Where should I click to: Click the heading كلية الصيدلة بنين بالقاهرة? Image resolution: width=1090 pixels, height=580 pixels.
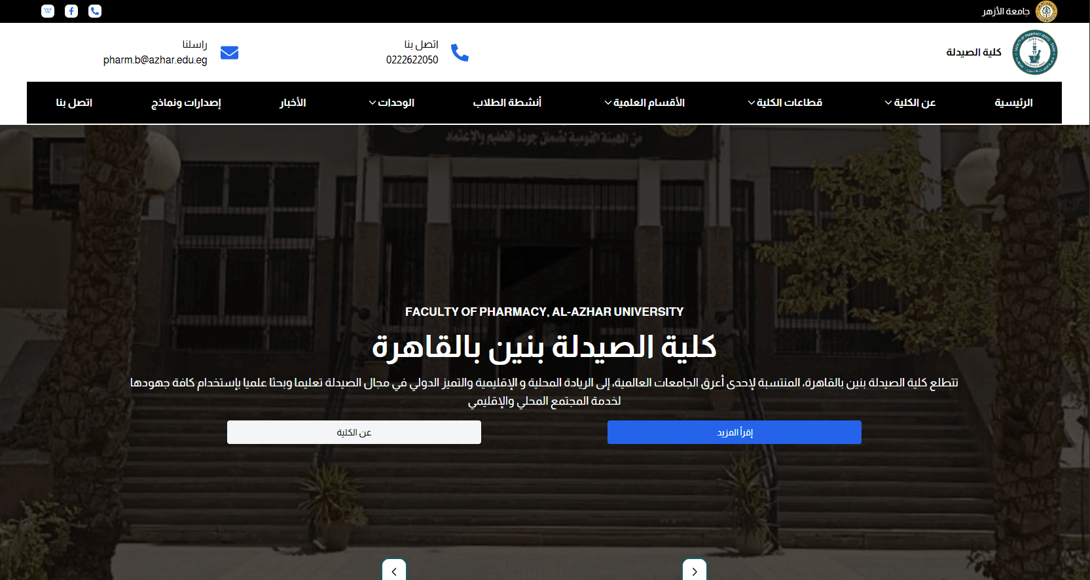(x=544, y=347)
